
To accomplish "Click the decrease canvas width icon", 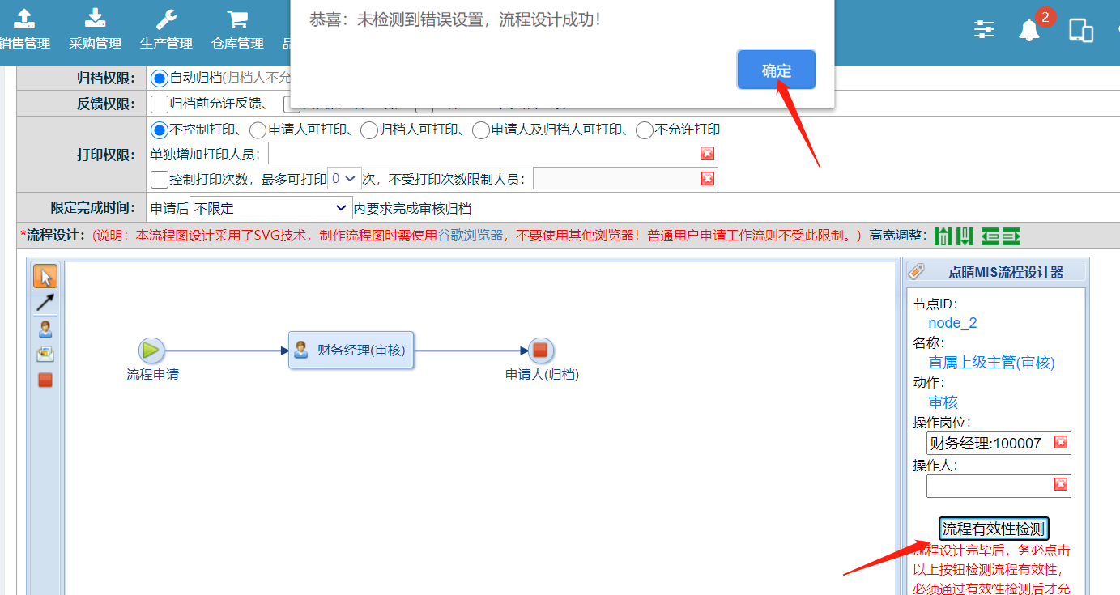I will pyautogui.click(x=990, y=236).
